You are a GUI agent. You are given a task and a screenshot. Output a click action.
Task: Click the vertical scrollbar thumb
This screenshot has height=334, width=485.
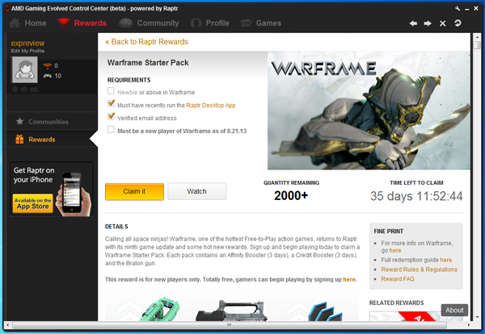[x=477, y=45]
